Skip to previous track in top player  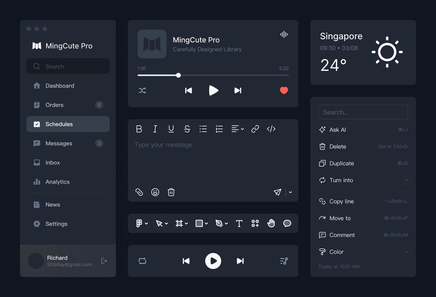click(x=188, y=91)
